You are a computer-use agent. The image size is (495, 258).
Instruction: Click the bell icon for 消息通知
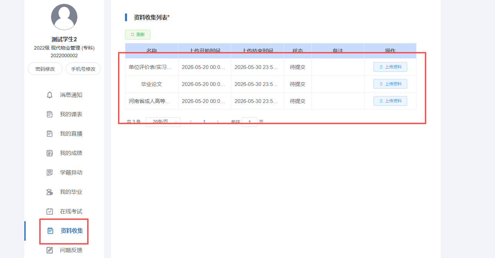[x=50, y=95]
